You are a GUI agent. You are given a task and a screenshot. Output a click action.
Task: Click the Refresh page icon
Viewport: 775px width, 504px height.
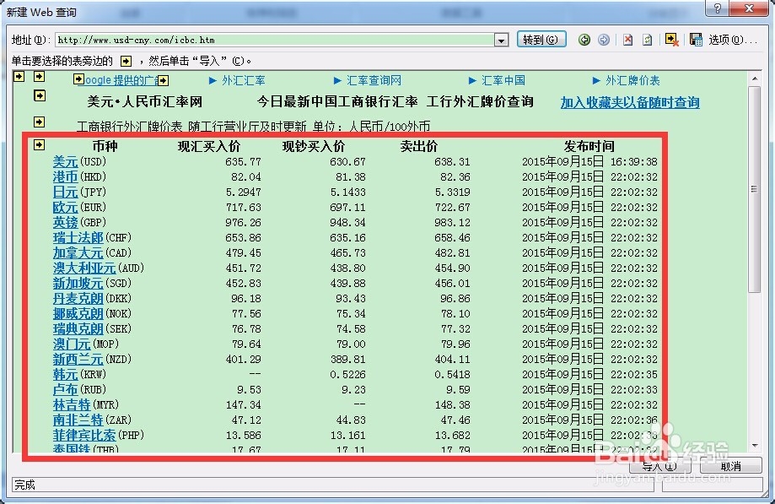[x=648, y=40]
